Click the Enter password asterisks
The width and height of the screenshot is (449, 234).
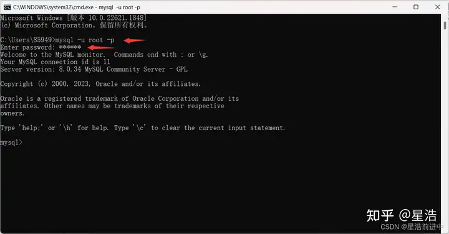pos(70,47)
